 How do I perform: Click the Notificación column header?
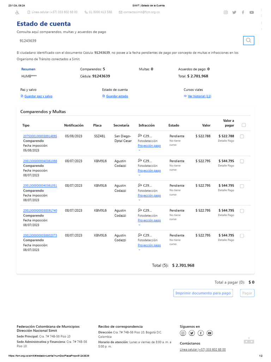(74, 125)
